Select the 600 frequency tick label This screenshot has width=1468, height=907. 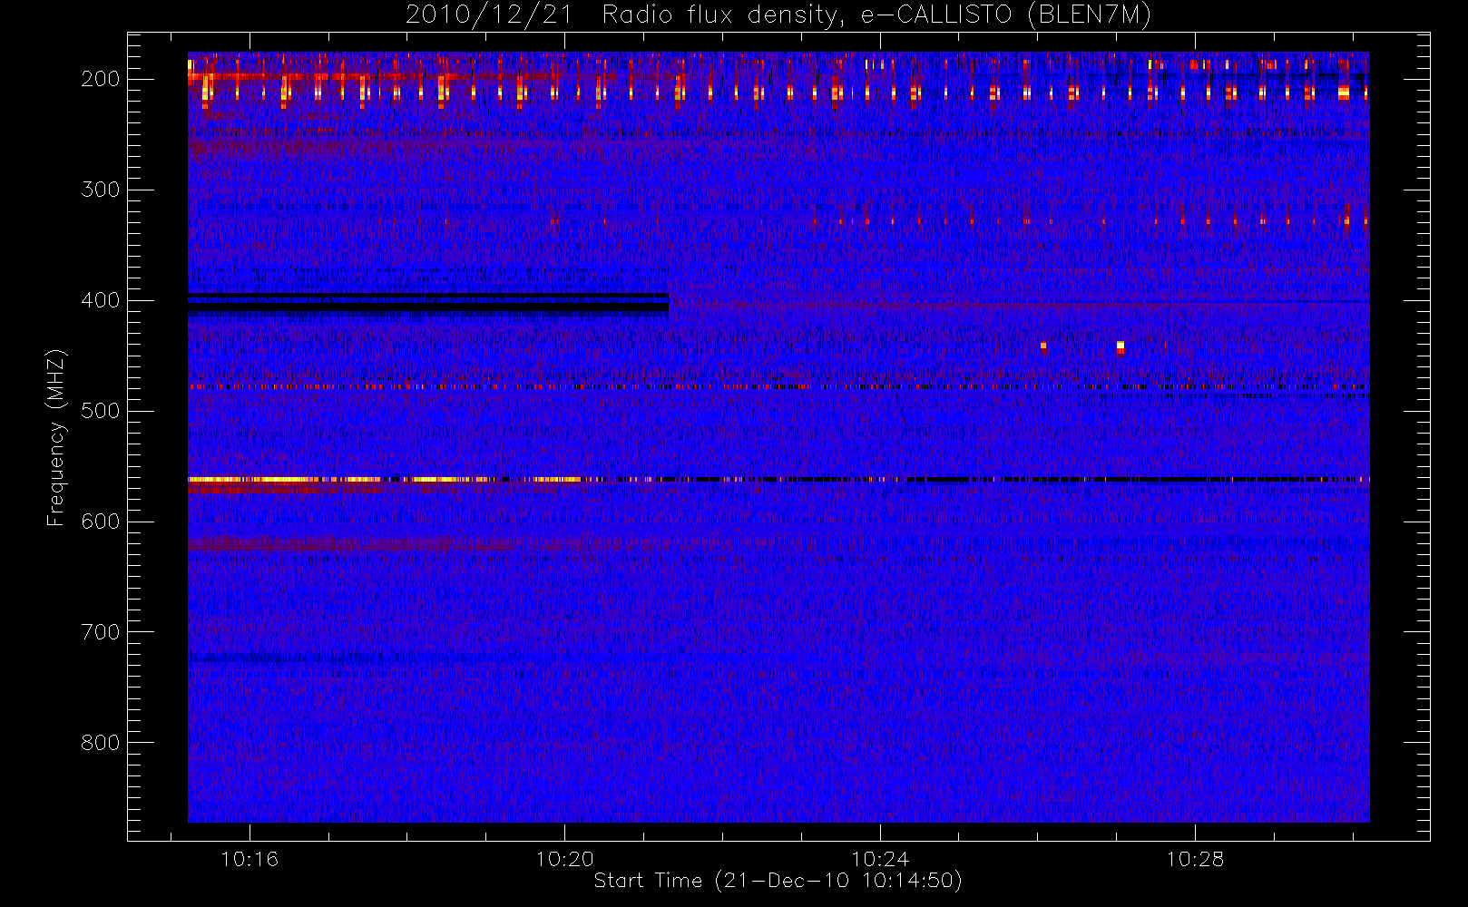tap(100, 522)
